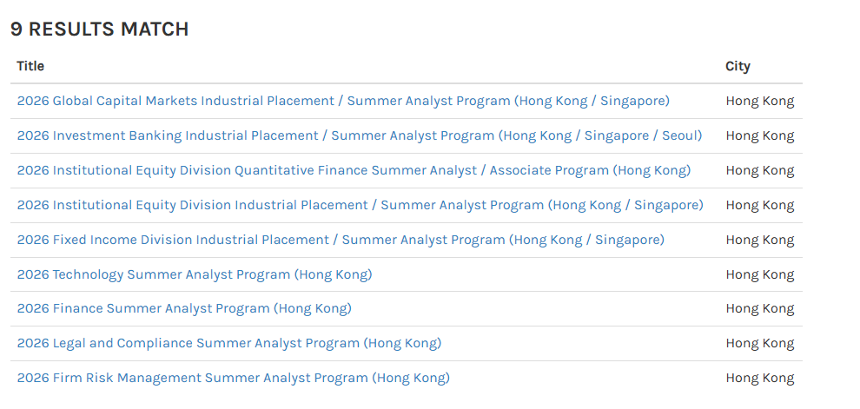Open 2026 Firm Risk Management program link
The image size is (860, 409).
[233, 378]
